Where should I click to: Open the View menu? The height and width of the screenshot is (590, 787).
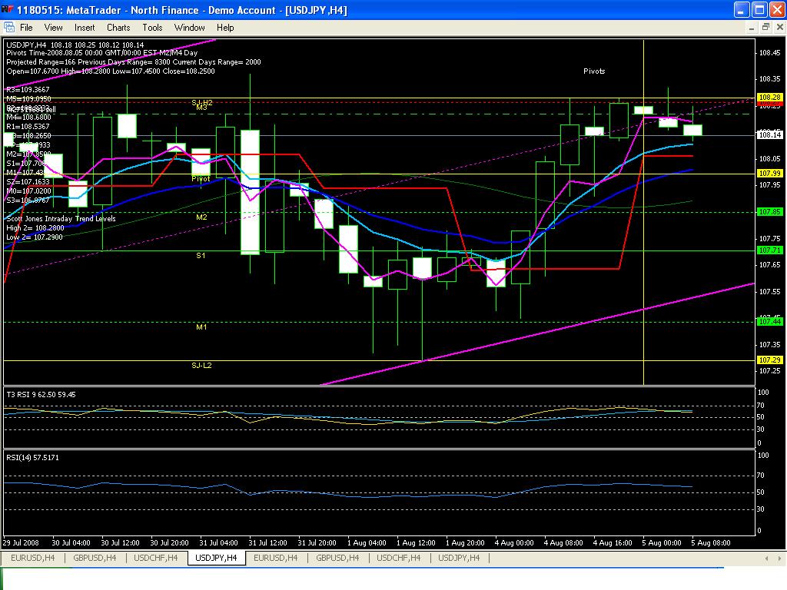53,27
